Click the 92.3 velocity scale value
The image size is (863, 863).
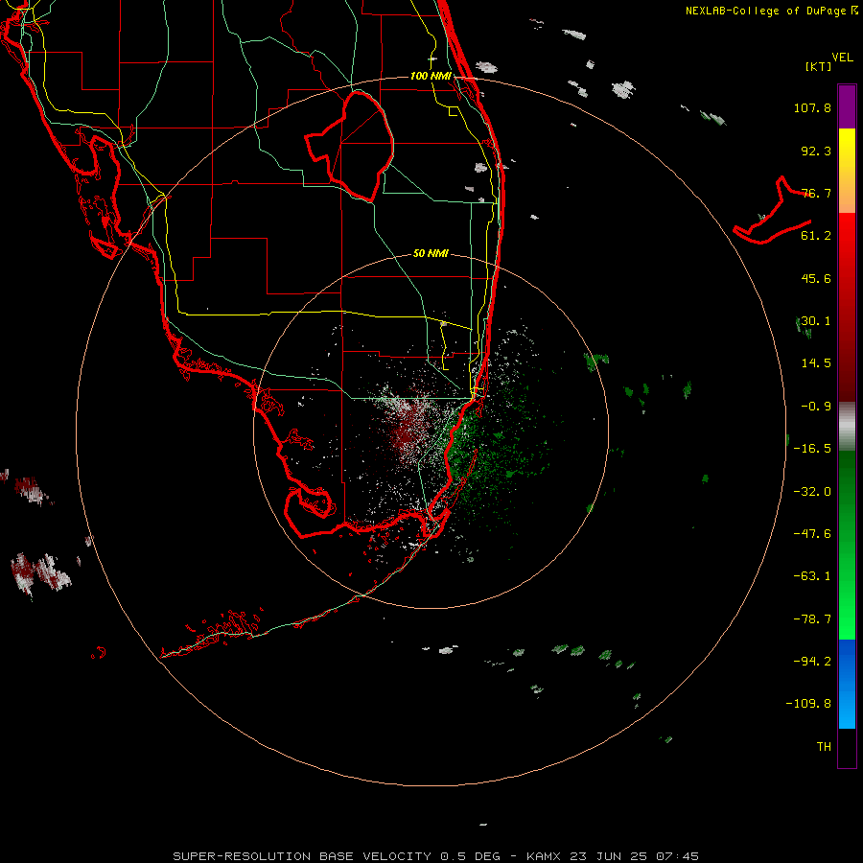816,151
